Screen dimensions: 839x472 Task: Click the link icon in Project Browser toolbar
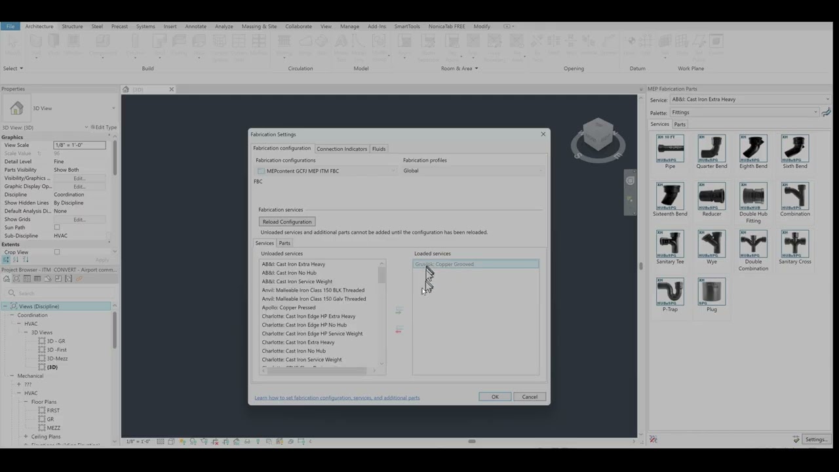(x=79, y=279)
